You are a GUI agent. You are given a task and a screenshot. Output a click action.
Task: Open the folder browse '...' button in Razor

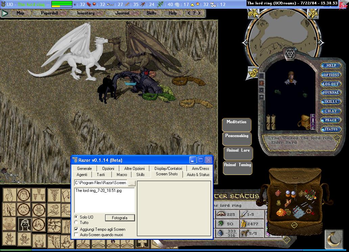pyautogui.click(x=132, y=183)
